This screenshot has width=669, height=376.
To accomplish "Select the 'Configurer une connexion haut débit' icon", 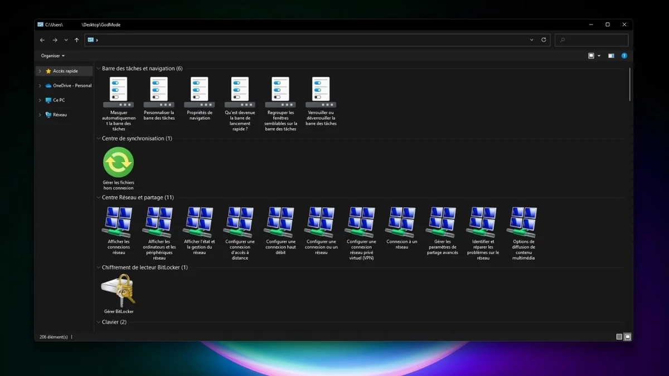I will pyautogui.click(x=280, y=222).
